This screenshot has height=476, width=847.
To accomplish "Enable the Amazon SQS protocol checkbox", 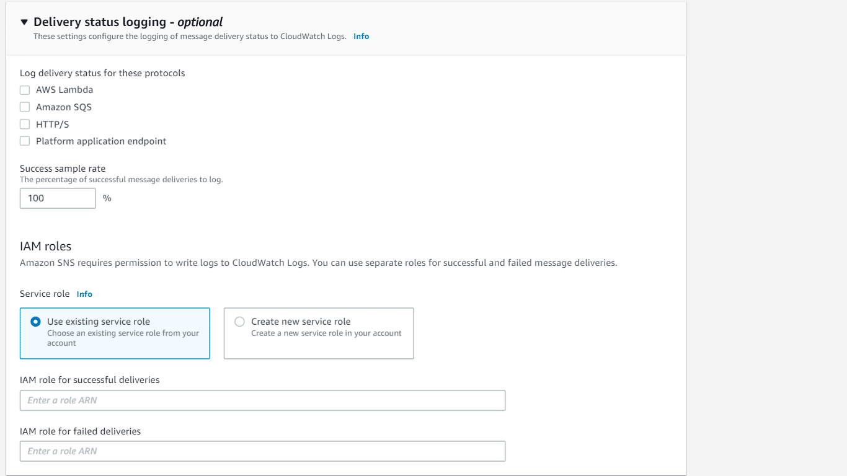I will [x=24, y=107].
